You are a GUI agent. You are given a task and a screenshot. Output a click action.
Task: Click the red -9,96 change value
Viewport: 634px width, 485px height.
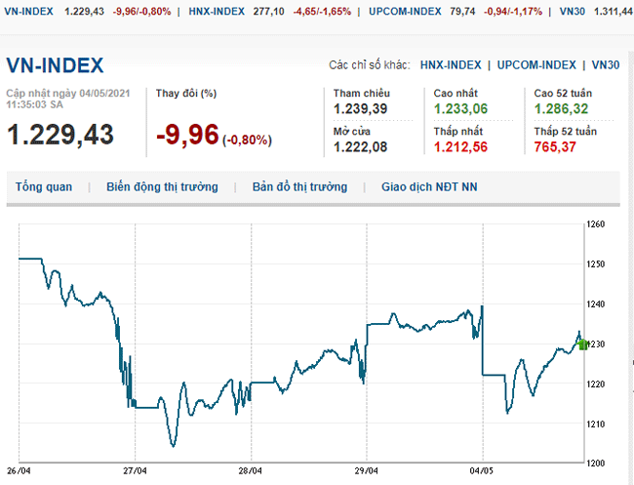pos(187,134)
